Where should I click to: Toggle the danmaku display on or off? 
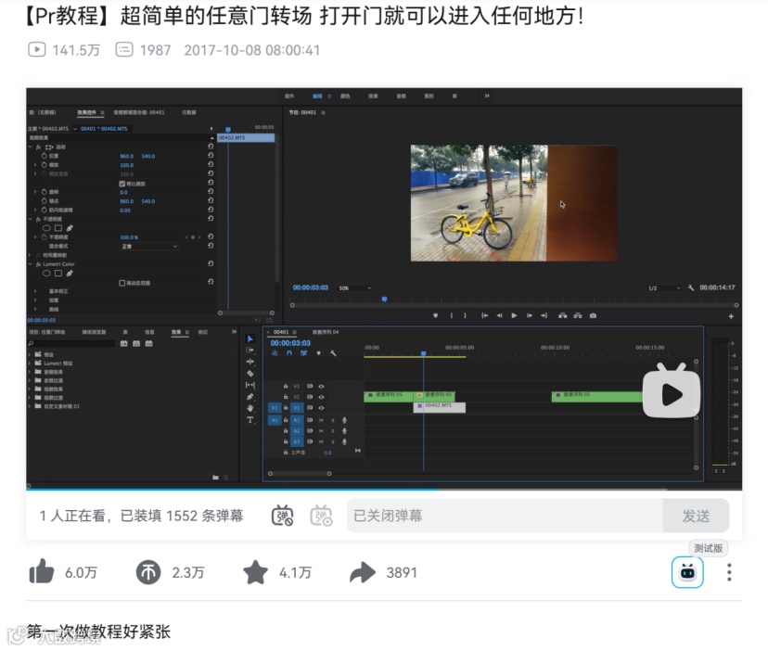point(283,516)
